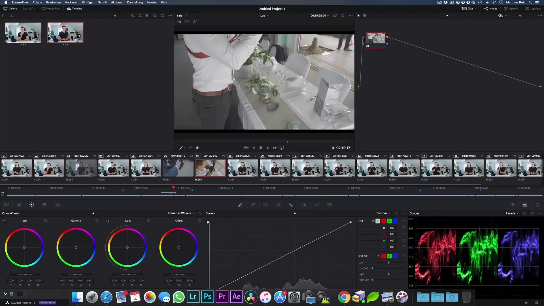Toggle the Timeline panel

74,8
